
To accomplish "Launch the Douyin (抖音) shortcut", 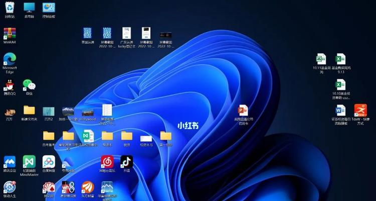I will tap(127, 162).
